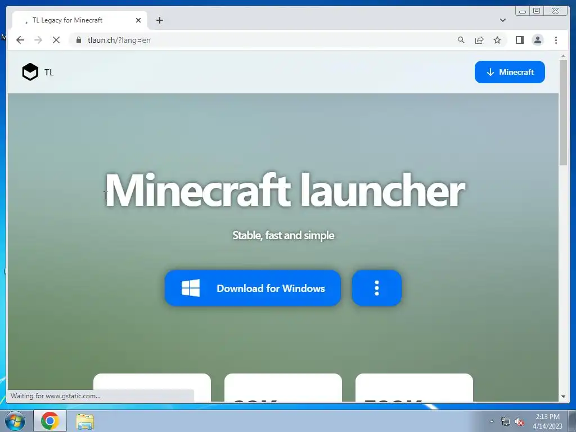Screen dimensions: 576x432
Task: Click the scrollbar up arrow
Action: point(563,56)
